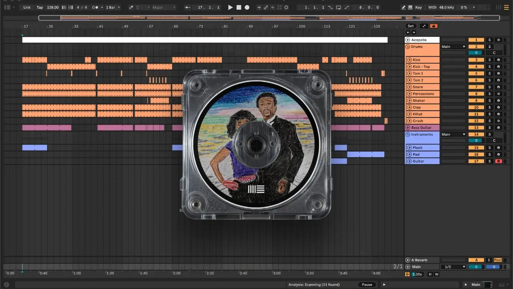Click the lock icon beside Set

point(434,26)
